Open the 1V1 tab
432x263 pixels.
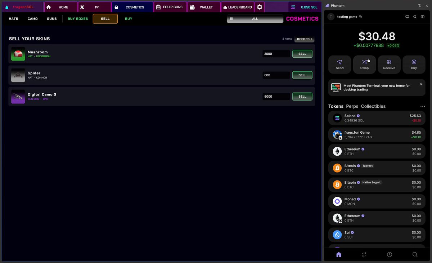click(94, 7)
